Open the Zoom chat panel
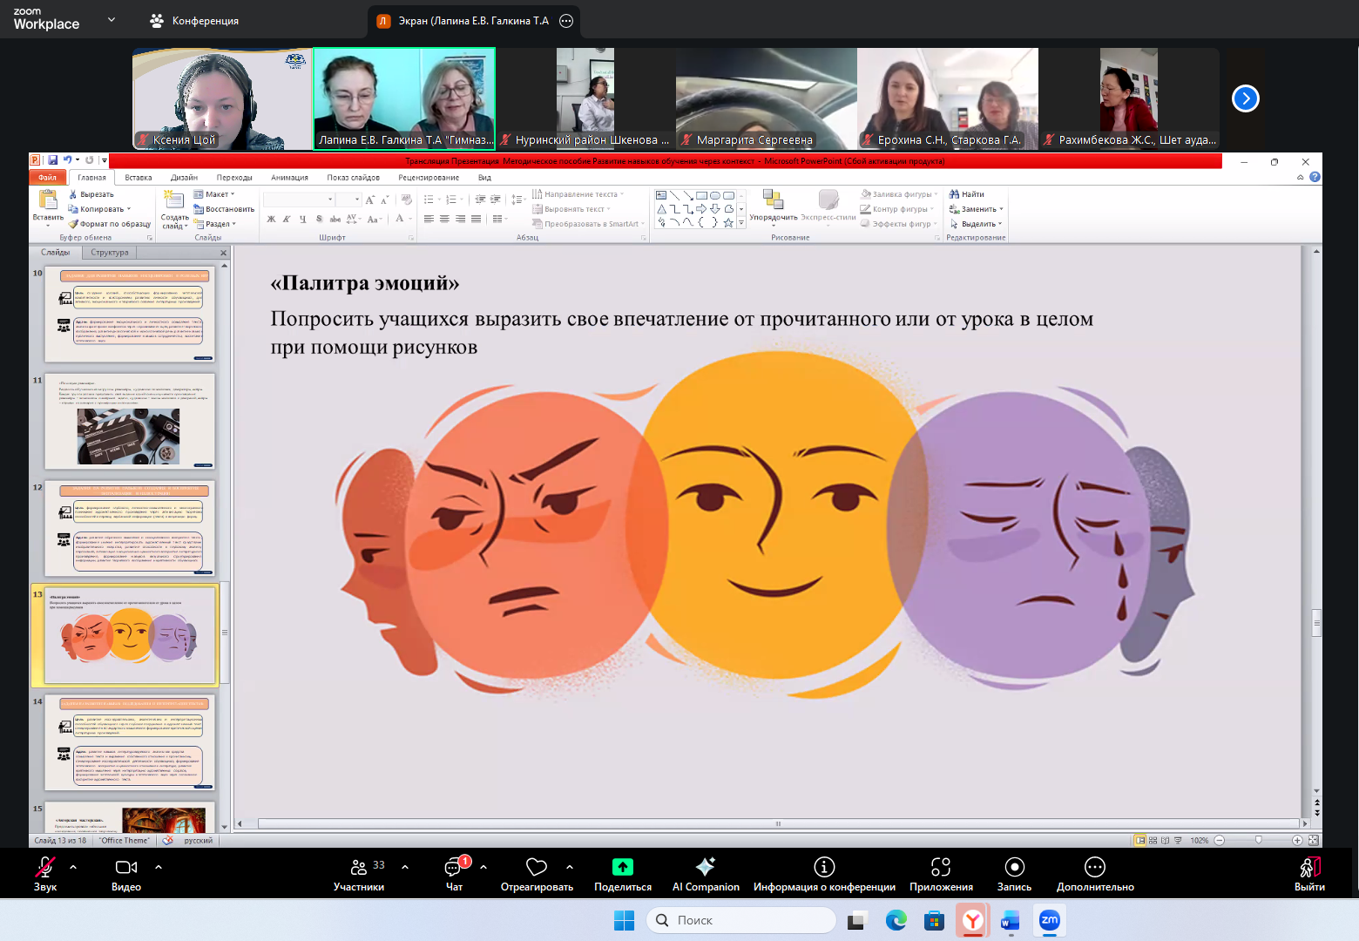Image resolution: width=1359 pixels, height=941 pixels. pos(454,874)
